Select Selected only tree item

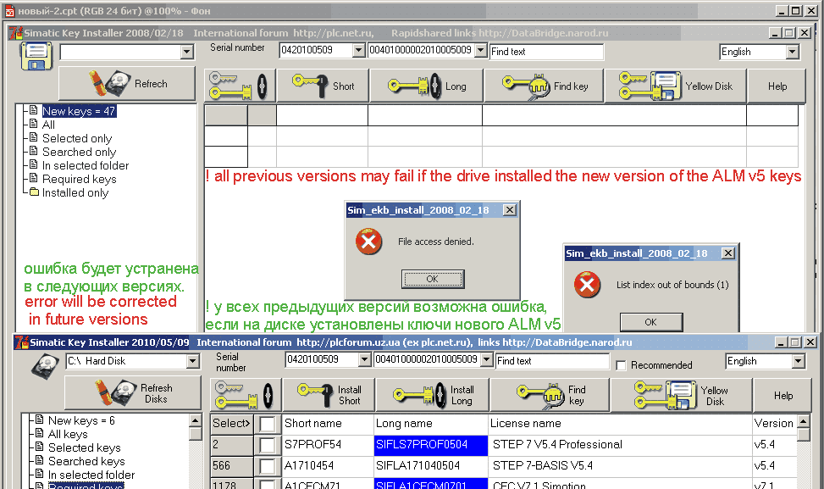tap(77, 138)
